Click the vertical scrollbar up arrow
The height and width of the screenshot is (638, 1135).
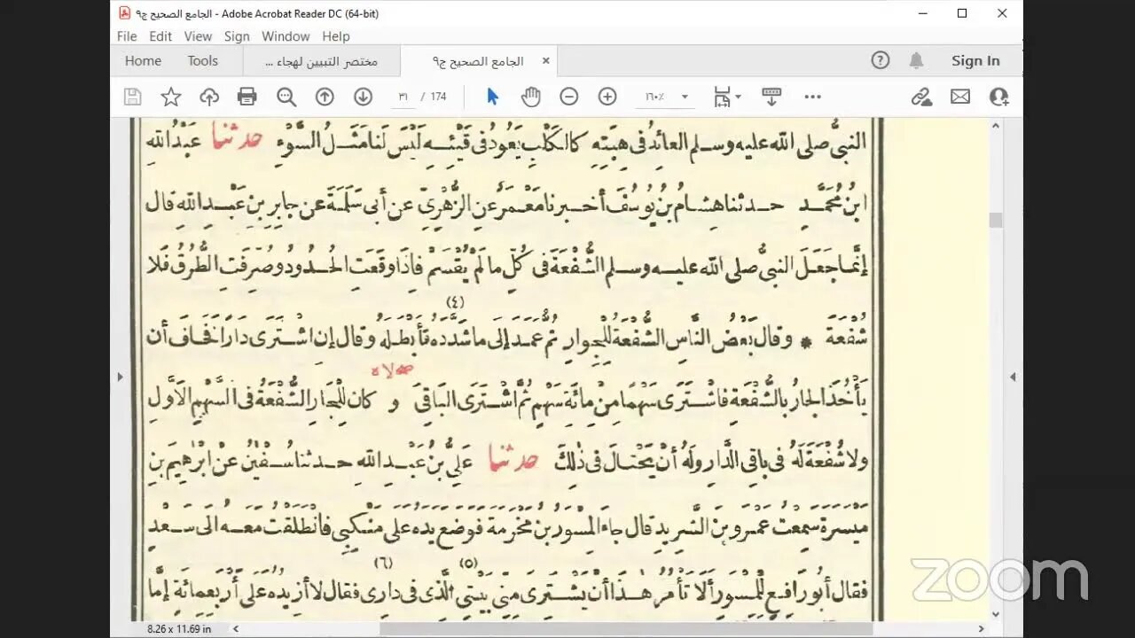point(996,126)
